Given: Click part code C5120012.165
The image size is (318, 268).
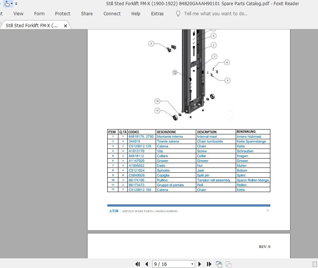Looking at the screenshot, I should (140, 190).
